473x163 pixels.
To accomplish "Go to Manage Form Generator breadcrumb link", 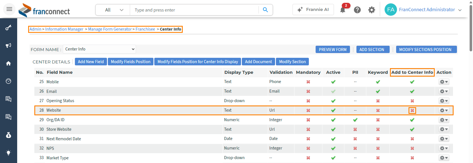I will pos(110,29).
